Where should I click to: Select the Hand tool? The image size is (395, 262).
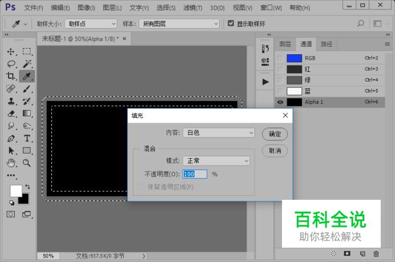pos(11,163)
